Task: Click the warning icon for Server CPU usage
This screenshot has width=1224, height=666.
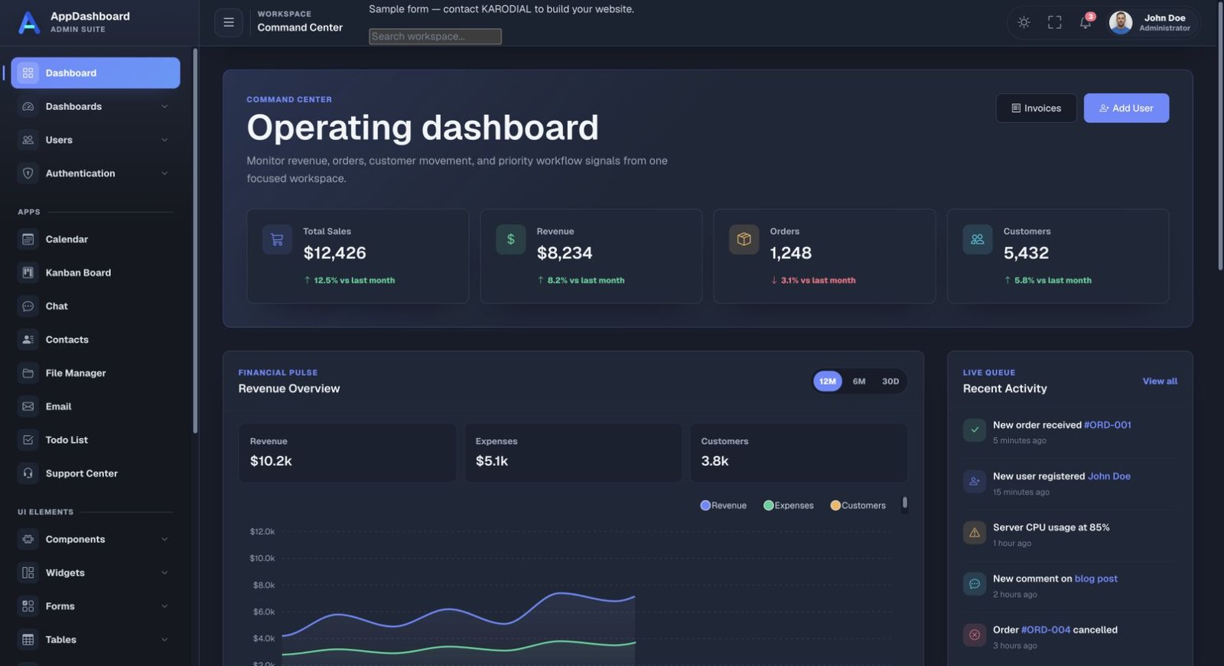Action: (975, 532)
